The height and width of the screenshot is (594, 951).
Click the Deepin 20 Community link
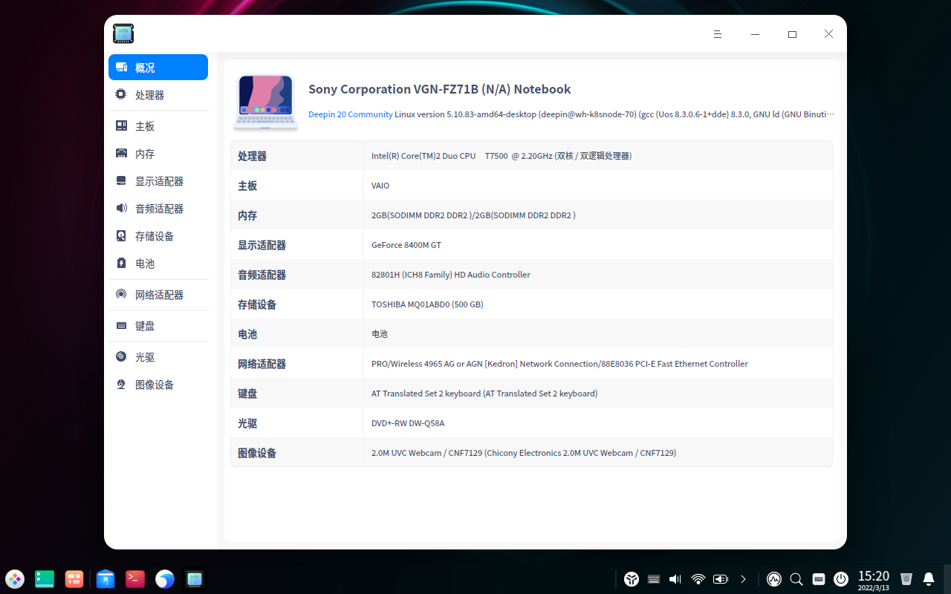[x=351, y=114]
